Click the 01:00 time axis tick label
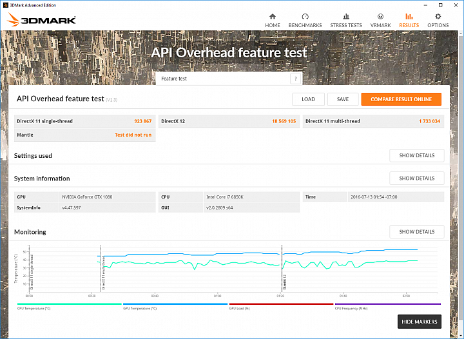The width and height of the screenshot is (464, 339). pos(218,296)
